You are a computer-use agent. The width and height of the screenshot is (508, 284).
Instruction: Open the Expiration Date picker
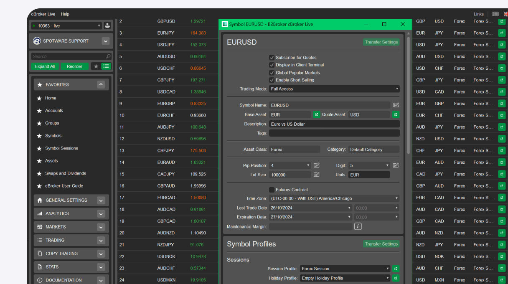(311, 217)
